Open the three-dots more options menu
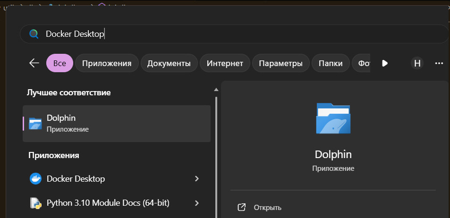The width and height of the screenshot is (450, 218). click(x=439, y=63)
